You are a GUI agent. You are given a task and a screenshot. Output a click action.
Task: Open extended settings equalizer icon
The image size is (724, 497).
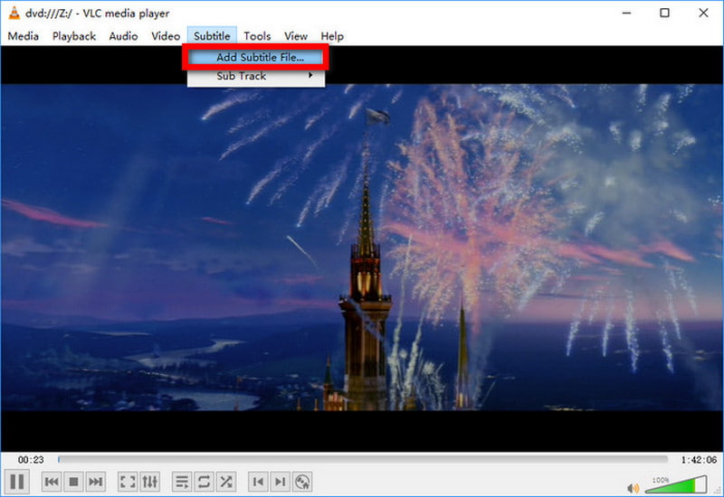pyautogui.click(x=150, y=482)
